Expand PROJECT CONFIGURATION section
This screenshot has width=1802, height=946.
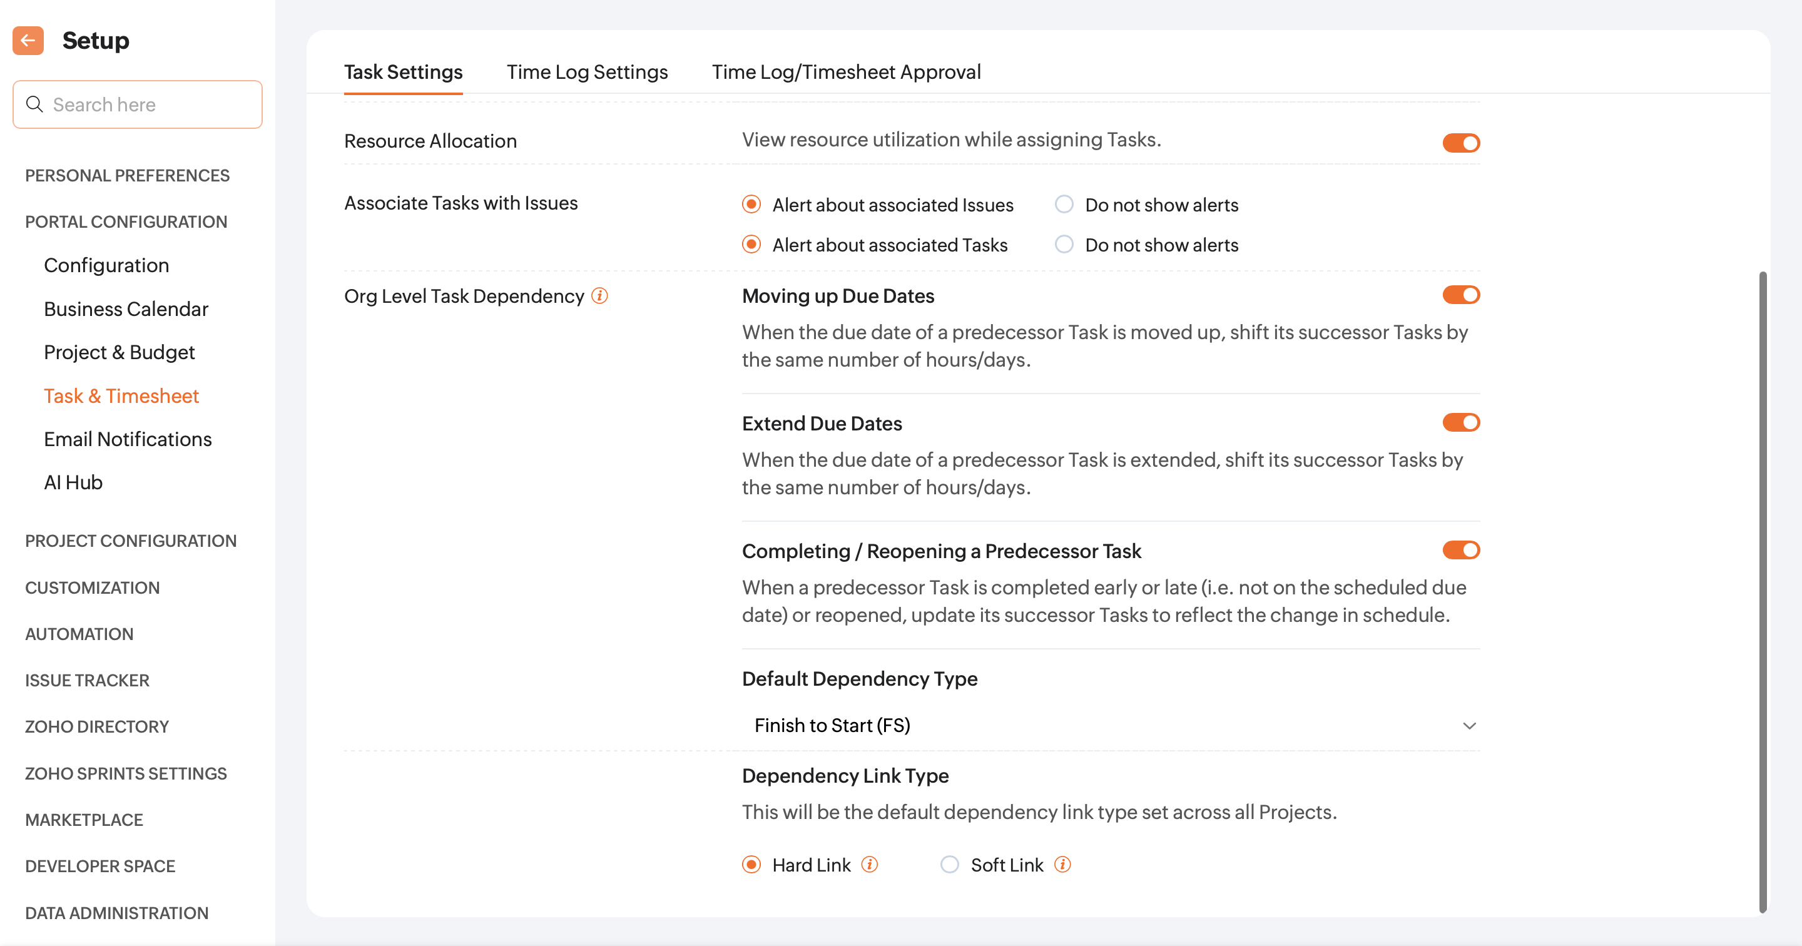(131, 541)
